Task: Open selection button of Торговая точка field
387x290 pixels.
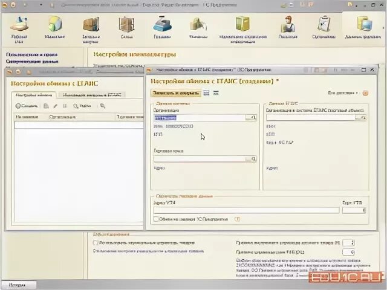Action: coord(249,159)
